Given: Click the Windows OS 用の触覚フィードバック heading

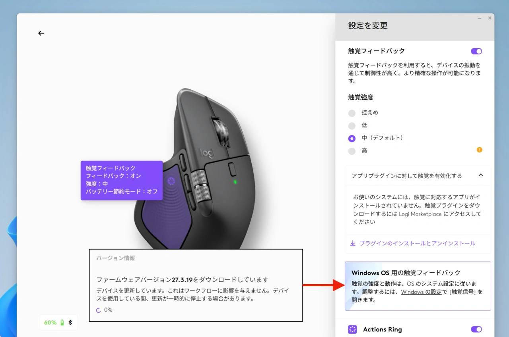Looking at the screenshot, I should pyautogui.click(x=406, y=273).
